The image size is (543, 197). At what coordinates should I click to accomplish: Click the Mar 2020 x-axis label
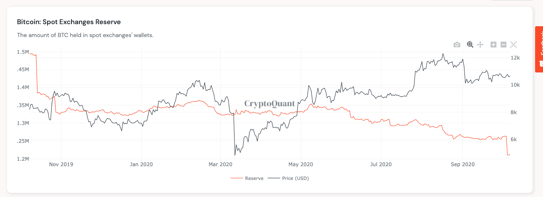pos(220,165)
